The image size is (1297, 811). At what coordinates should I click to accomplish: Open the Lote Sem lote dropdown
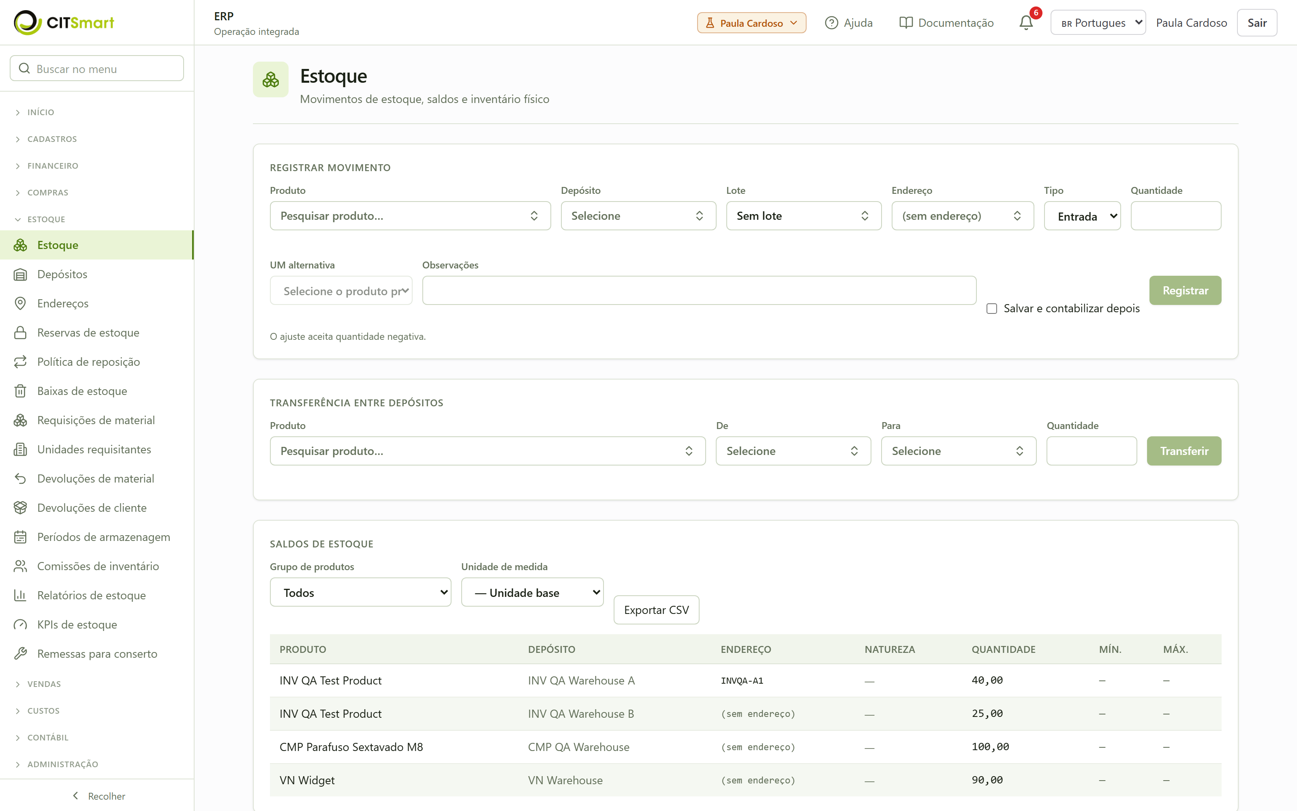[x=803, y=216]
